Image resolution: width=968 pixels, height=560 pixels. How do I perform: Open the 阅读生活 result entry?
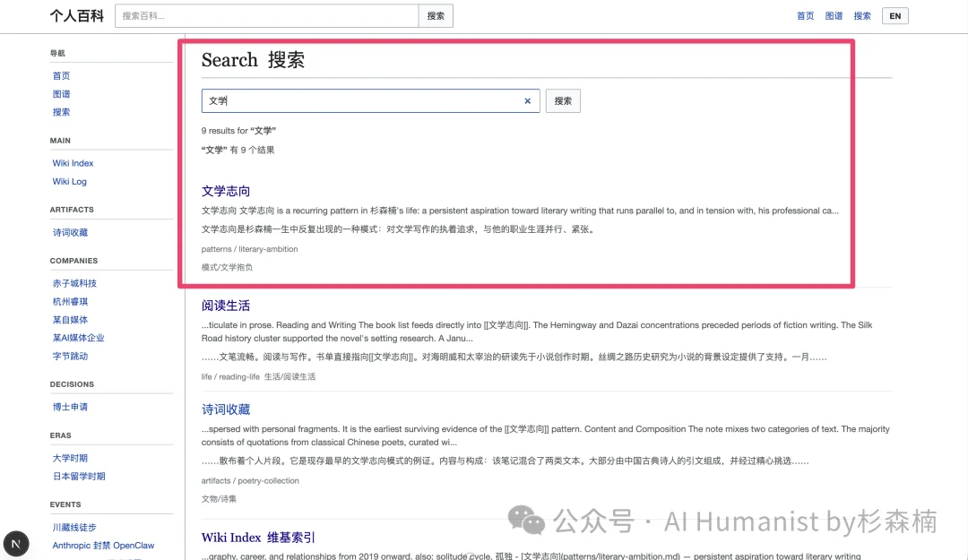(225, 305)
